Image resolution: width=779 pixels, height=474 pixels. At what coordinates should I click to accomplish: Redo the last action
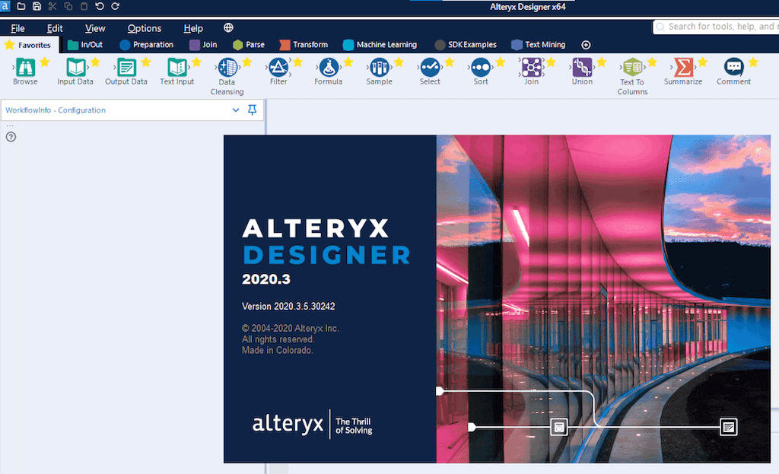pyautogui.click(x=116, y=6)
